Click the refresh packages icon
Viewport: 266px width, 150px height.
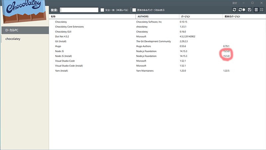(x=234, y=10)
